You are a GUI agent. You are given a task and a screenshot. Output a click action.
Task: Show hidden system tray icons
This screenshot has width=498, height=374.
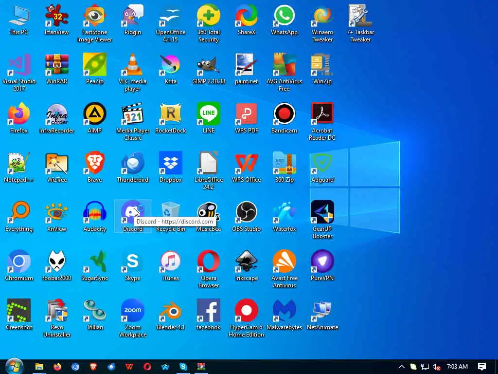(x=401, y=367)
